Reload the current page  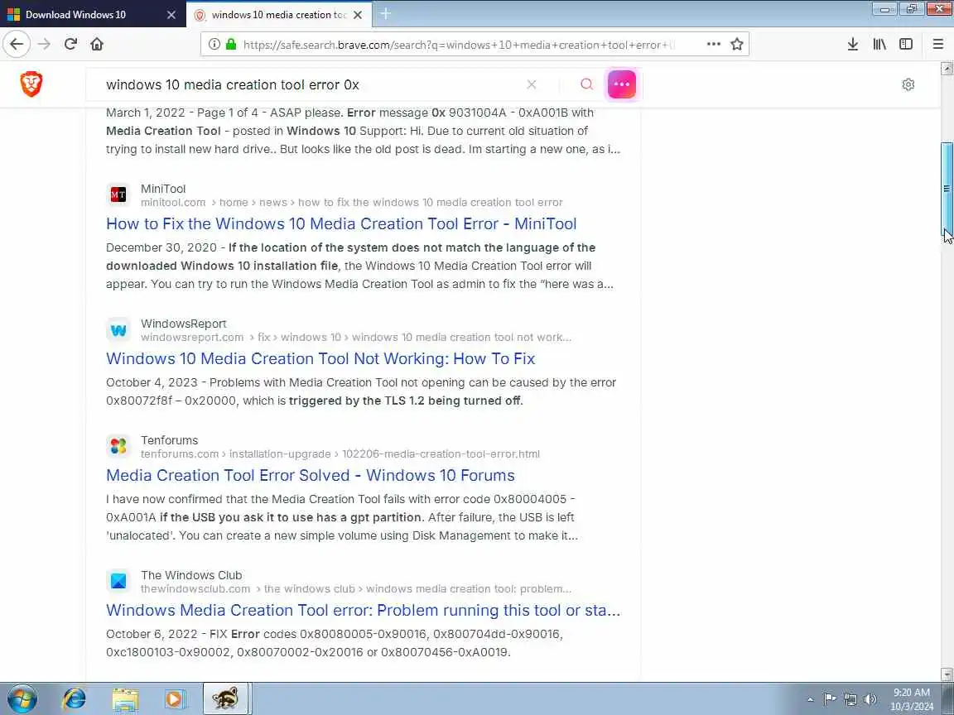click(70, 44)
